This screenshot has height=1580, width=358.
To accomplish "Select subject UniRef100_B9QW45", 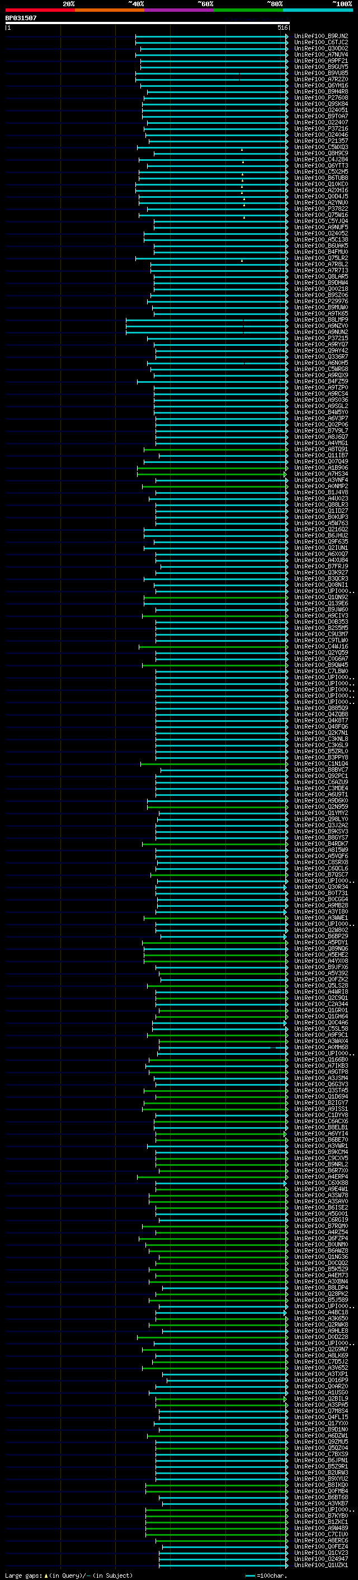I will [x=321, y=665].
